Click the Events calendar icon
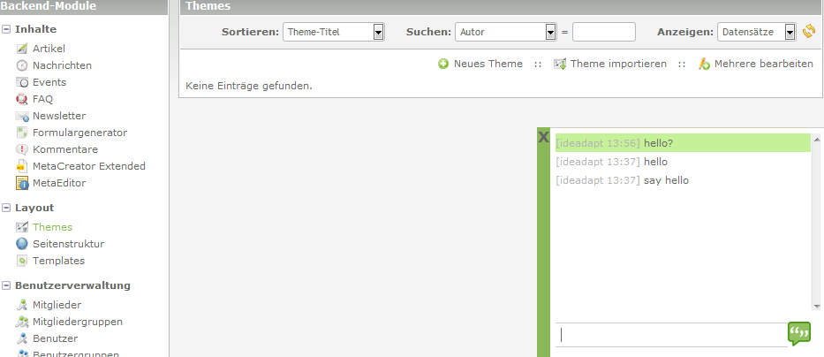 coord(22,82)
